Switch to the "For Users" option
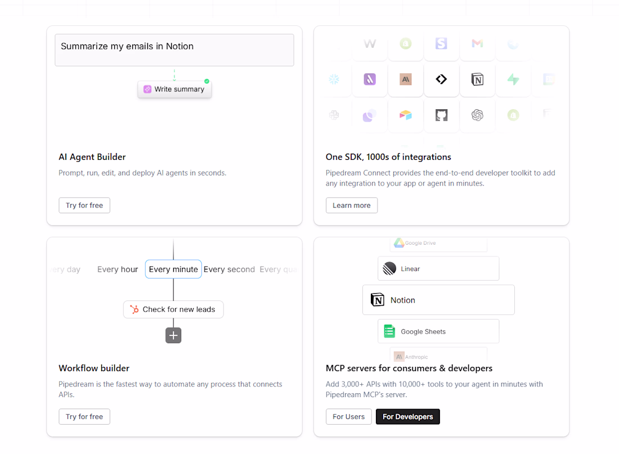The image size is (619, 454). tap(348, 417)
